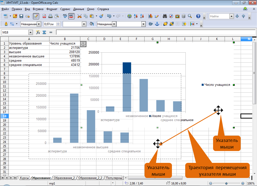Activate the Format Paintbrush
257x186 pixels.
click(101, 16)
